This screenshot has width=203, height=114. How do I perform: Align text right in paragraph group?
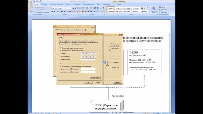(x=88, y=11)
